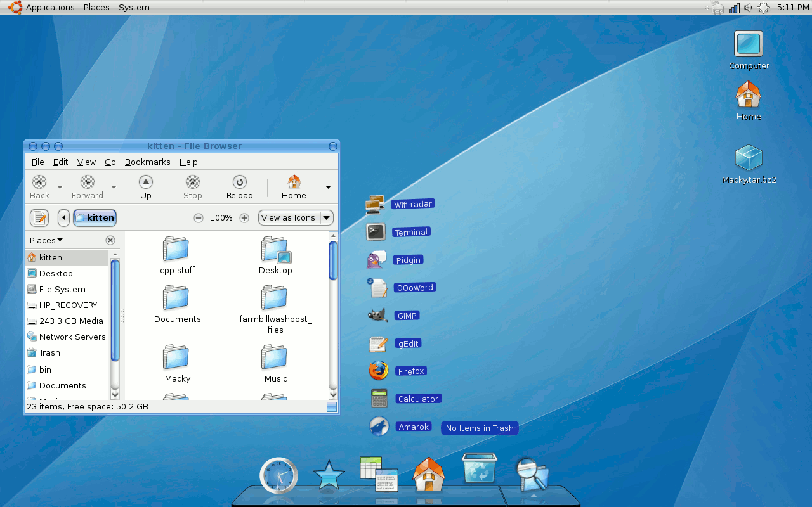Open the File menu

click(x=38, y=162)
